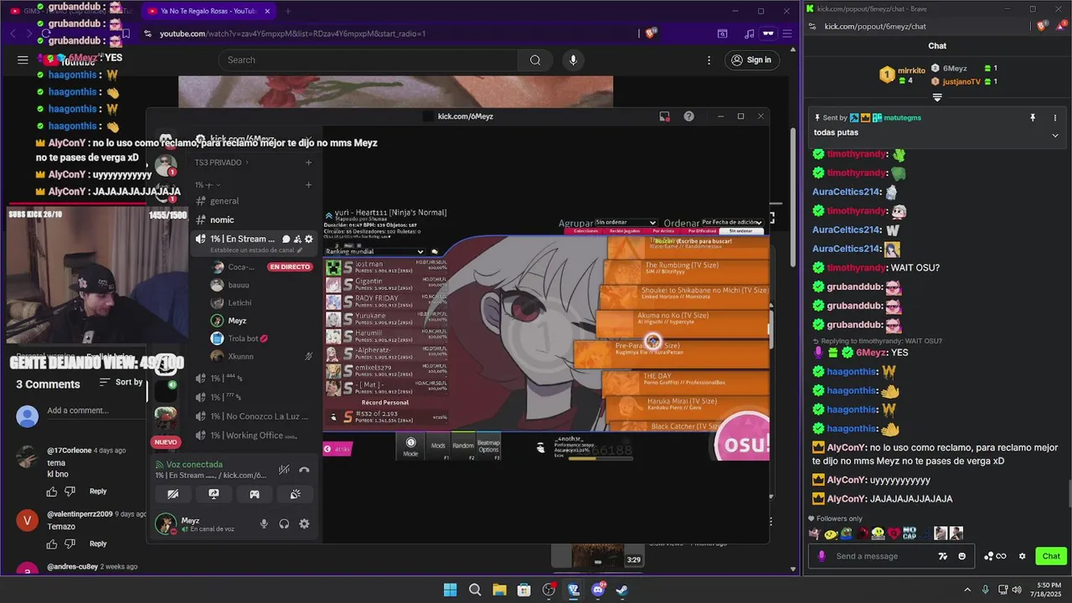Open the En Stream channel chat bubble

pyautogui.click(x=286, y=239)
